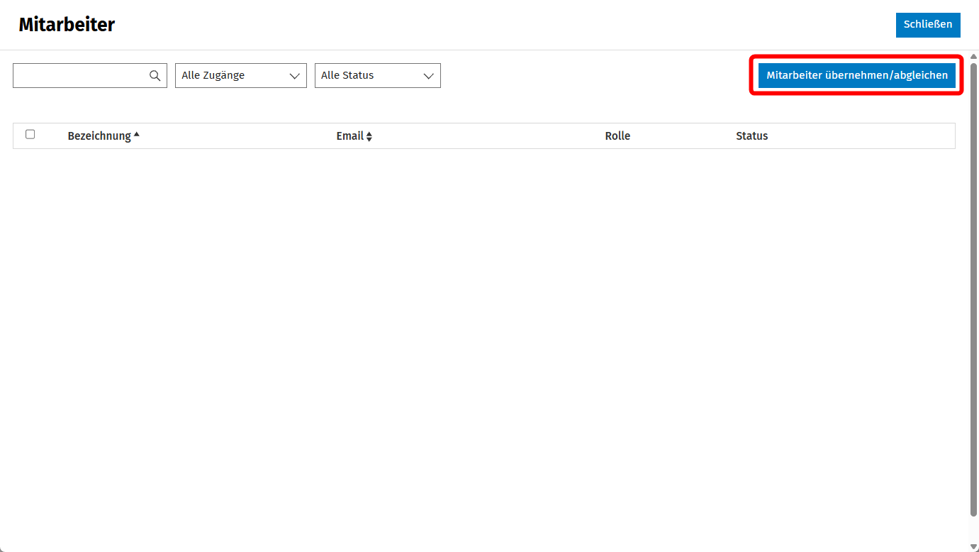Click the Rolle column header
The height and width of the screenshot is (552, 979).
click(x=617, y=136)
